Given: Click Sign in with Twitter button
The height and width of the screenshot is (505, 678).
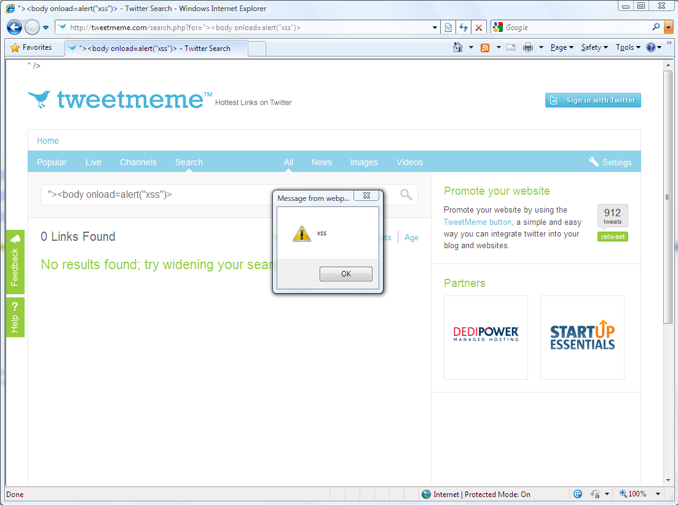Looking at the screenshot, I should pos(593,100).
